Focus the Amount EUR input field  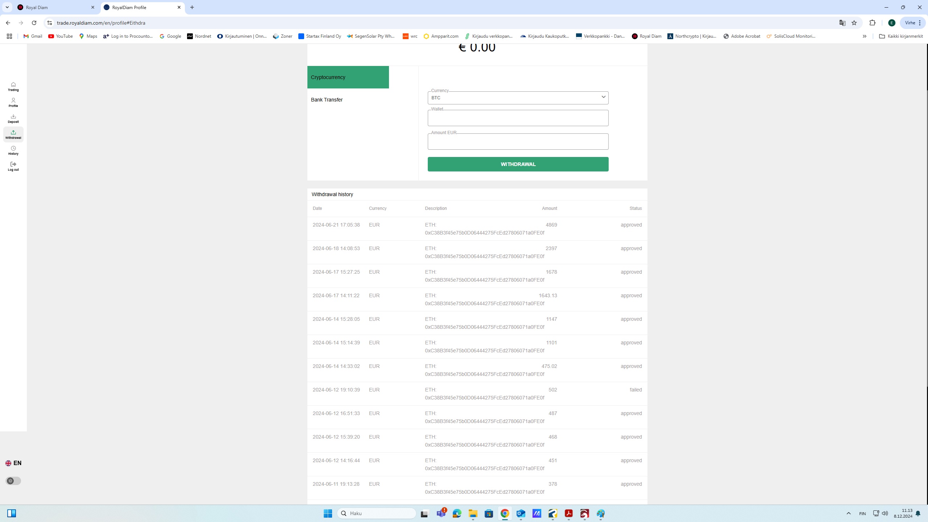click(518, 142)
